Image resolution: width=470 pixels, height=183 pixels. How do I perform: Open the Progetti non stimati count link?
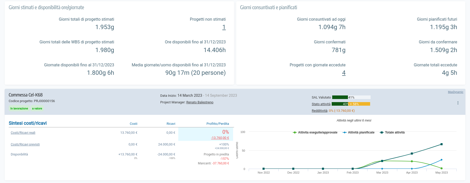224,27
